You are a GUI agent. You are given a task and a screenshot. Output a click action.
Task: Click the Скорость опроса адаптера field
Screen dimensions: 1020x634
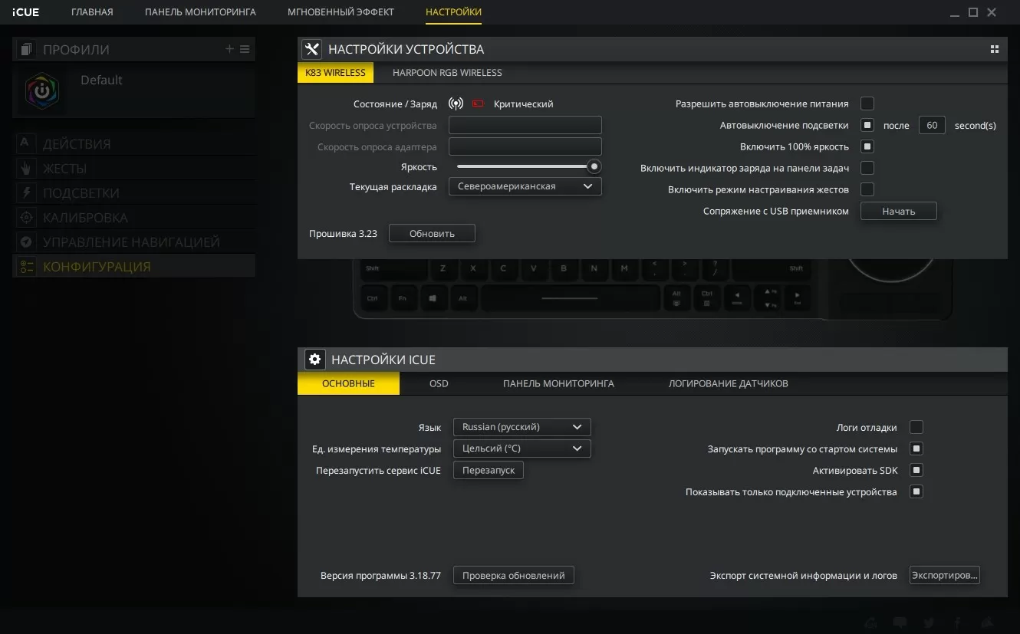pos(525,146)
